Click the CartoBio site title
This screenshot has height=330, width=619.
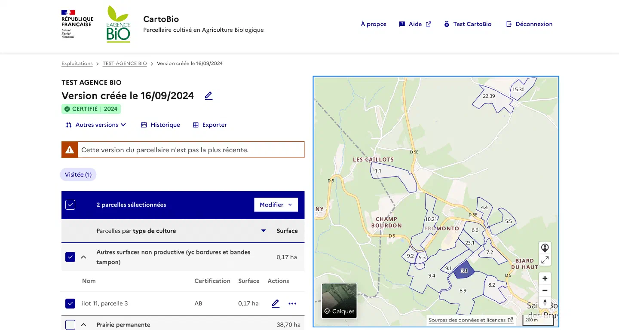[161, 19]
